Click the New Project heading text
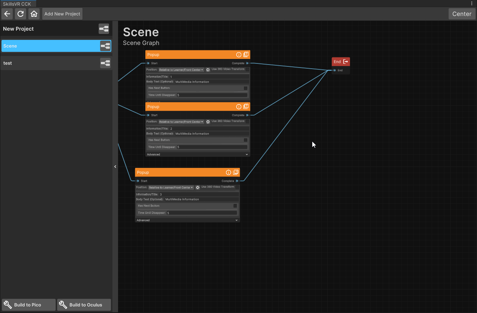The width and height of the screenshot is (477, 313). point(18,29)
